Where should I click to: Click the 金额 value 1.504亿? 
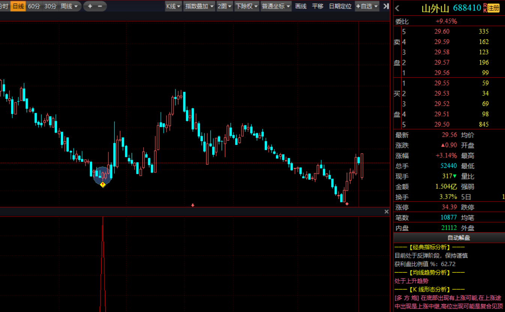pyautogui.click(x=446, y=187)
